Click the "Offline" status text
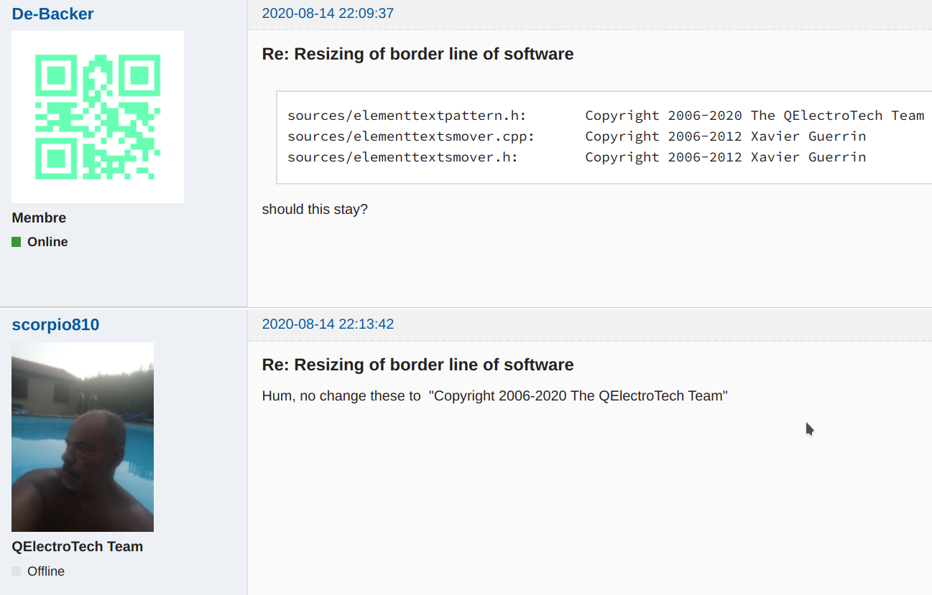This screenshot has height=595, width=932. click(46, 571)
